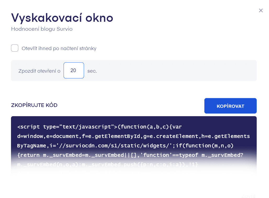Click the faded last code line with '_survEmbed.push'
269x198 pixels.
(108, 164)
